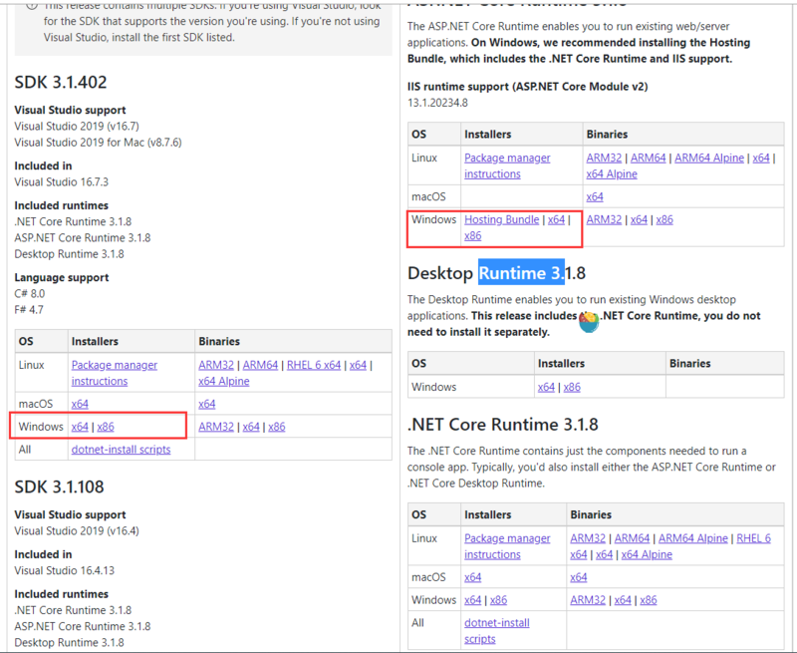797x653 pixels.
Task: Click Visual Studio 2019 for Mac (v8.7.6) text
Action: point(98,143)
